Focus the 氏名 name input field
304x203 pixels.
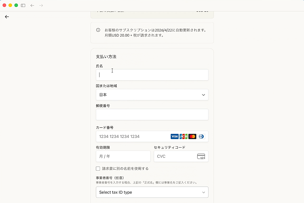click(152, 75)
